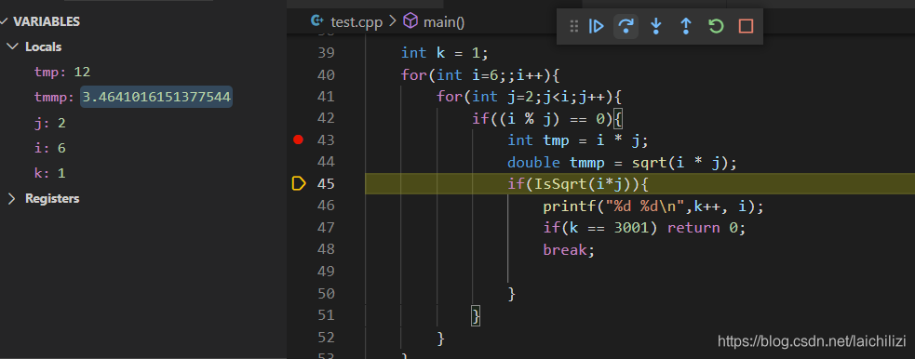
Task: Click line number 47 in gutter
Action: click(x=326, y=227)
